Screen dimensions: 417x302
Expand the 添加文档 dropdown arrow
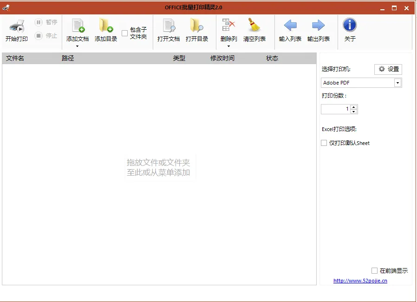[x=78, y=46]
